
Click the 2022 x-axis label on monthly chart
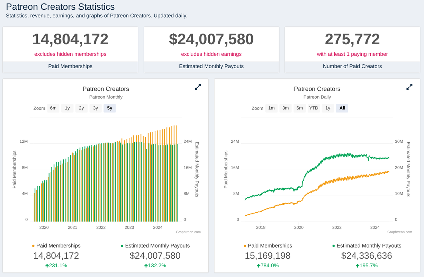coord(101,227)
